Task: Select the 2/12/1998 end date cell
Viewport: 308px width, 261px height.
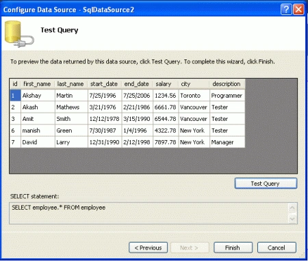Action: tap(138, 142)
